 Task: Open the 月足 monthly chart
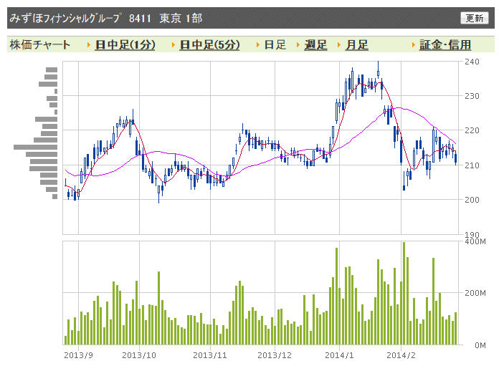357,45
